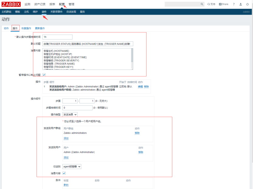Open the 支持 support link
Viewport: 253px width, 189px height.
click(x=211, y=4)
